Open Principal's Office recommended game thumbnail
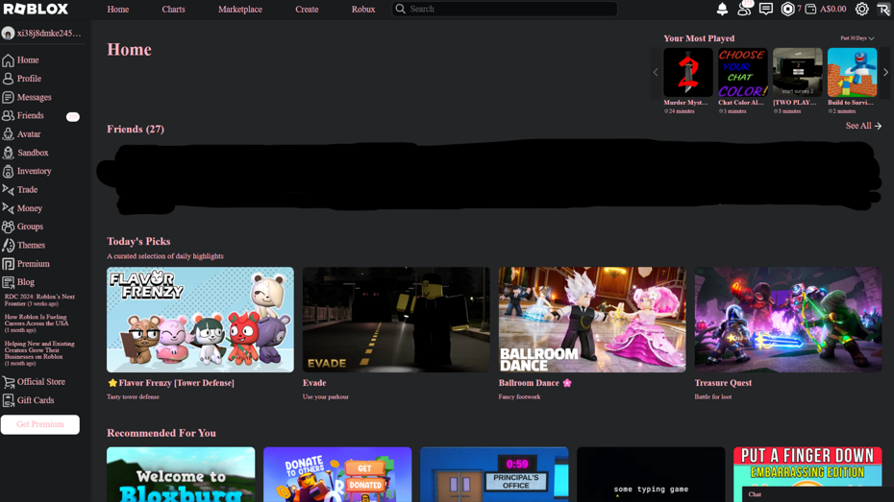 tap(494, 475)
